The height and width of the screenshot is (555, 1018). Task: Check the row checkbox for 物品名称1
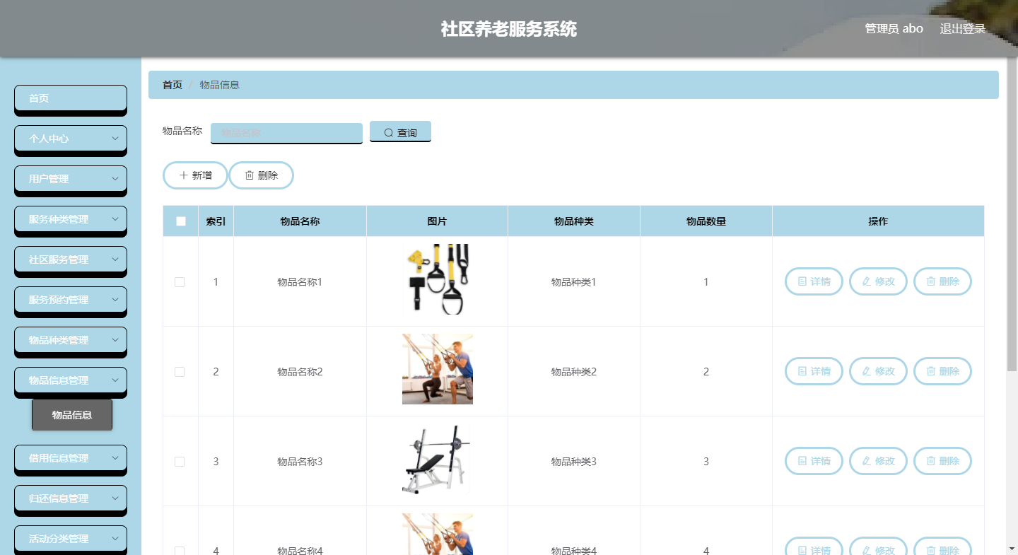tap(180, 282)
